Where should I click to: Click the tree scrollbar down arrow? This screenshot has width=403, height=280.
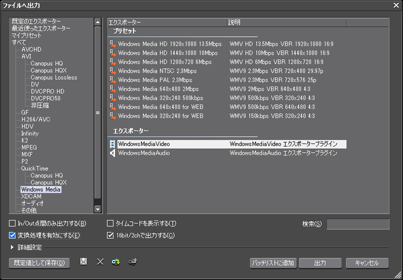(97, 209)
